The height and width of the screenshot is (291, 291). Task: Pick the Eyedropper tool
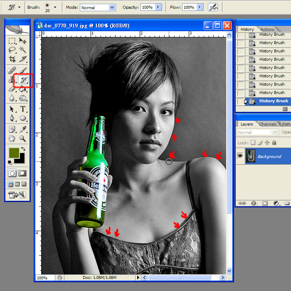coord(23,129)
